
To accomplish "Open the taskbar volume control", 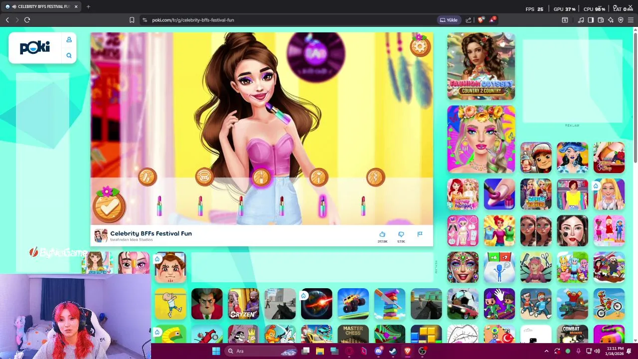I will click(597, 351).
